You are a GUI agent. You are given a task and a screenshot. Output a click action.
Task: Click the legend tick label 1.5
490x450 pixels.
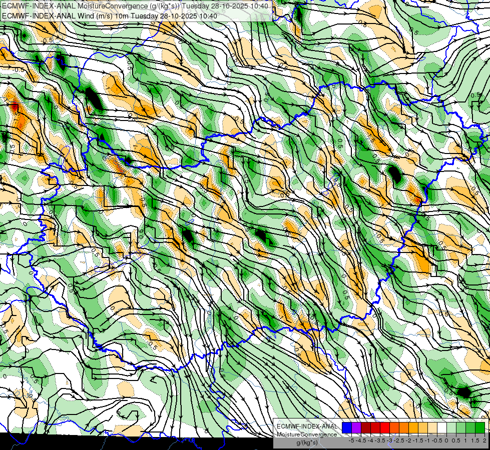pyautogui.click(x=474, y=440)
